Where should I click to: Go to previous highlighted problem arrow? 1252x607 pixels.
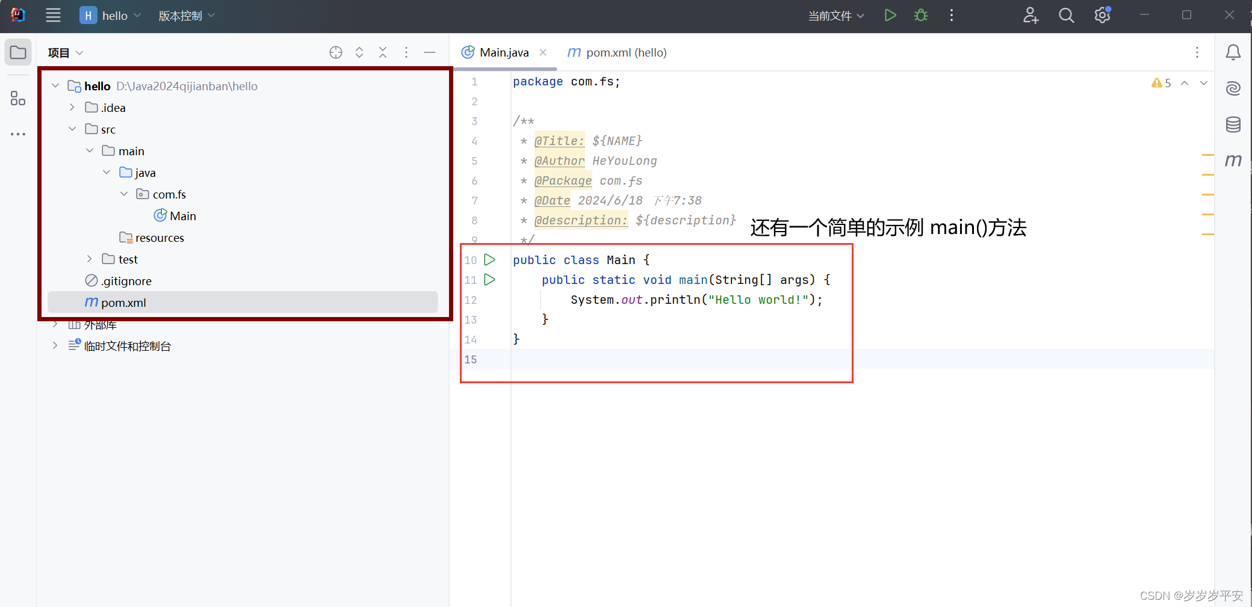point(1185,83)
